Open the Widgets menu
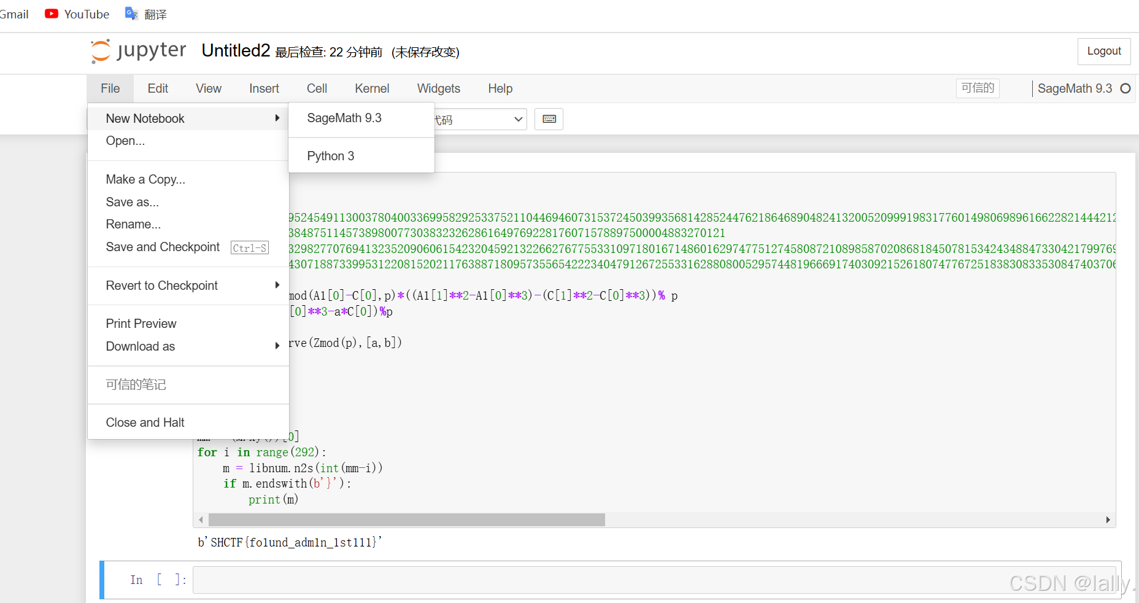This screenshot has height=603, width=1139. 438,88
